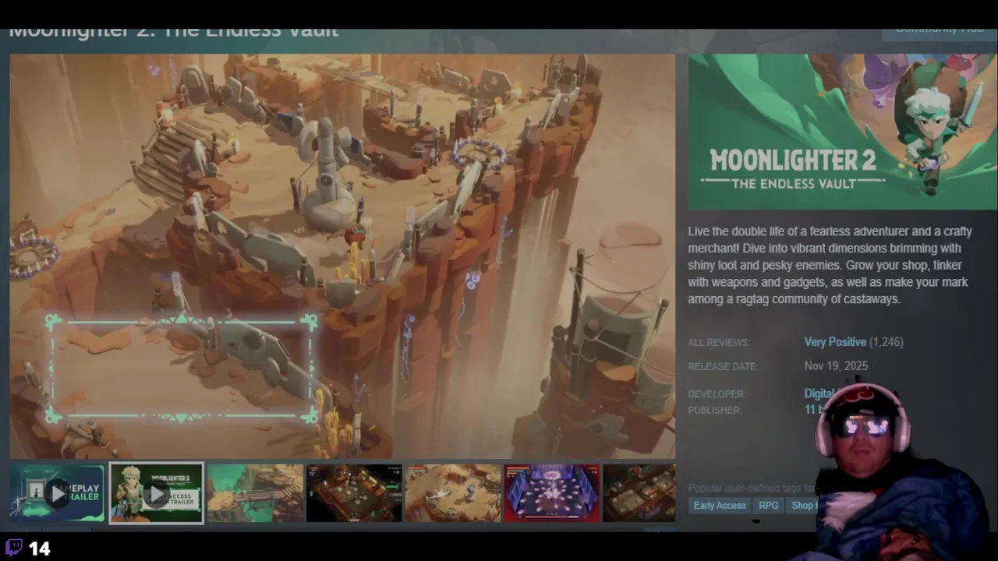This screenshot has height=561, width=998.
Task: Click the Nov 19, 2025 release date
Action: pos(836,365)
